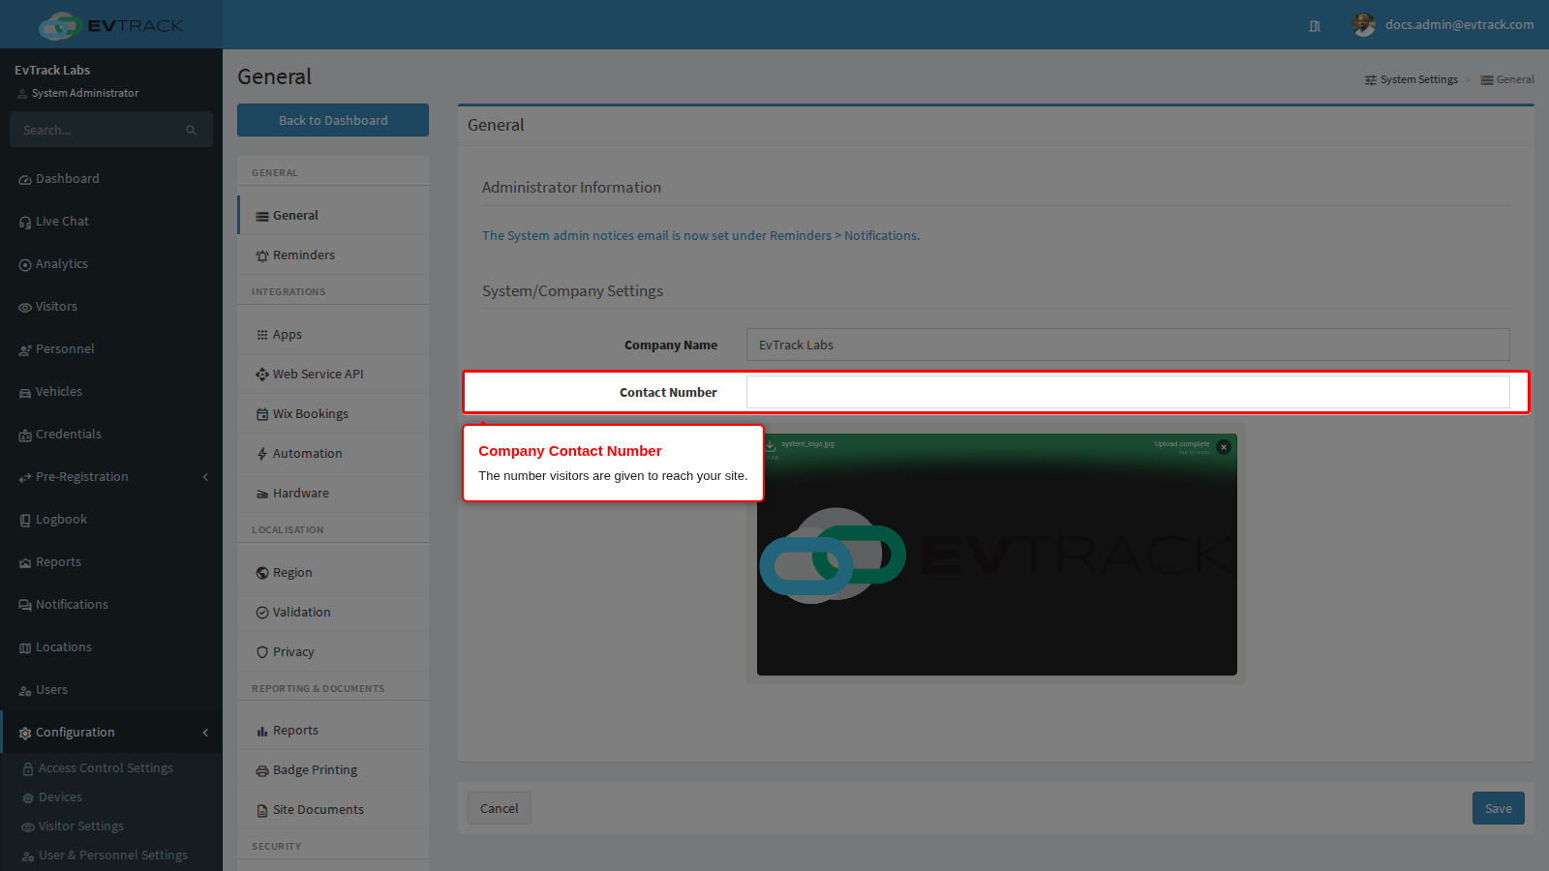The height and width of the screenshot is (871, 1549).
Task: Open Live Chat from the sidebar
Action: click(110, 222)
